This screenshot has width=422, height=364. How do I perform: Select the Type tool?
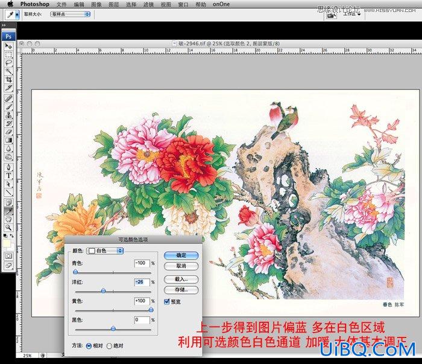pyautogui.click(x=8, y=176)
